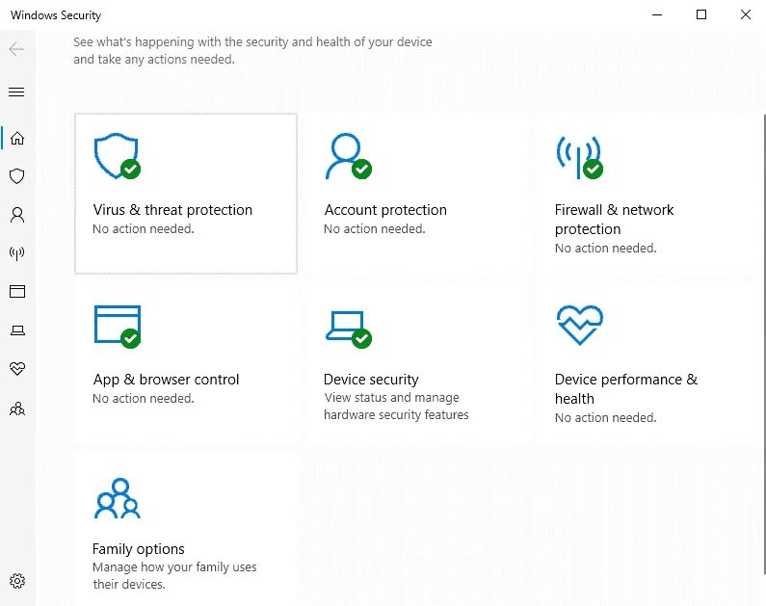
Task: Select the Home icon in the sidebar
Action: [x=17, y=138]
